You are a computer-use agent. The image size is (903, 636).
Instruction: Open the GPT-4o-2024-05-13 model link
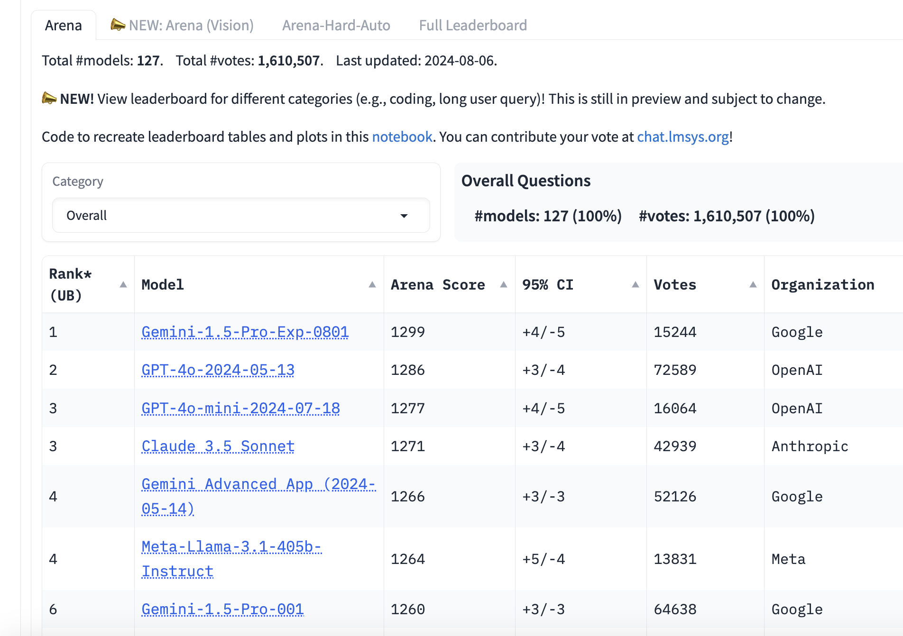(218, 370)
